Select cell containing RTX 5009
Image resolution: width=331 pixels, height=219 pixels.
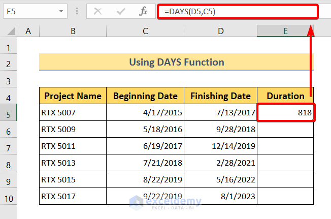pos(73,129)
